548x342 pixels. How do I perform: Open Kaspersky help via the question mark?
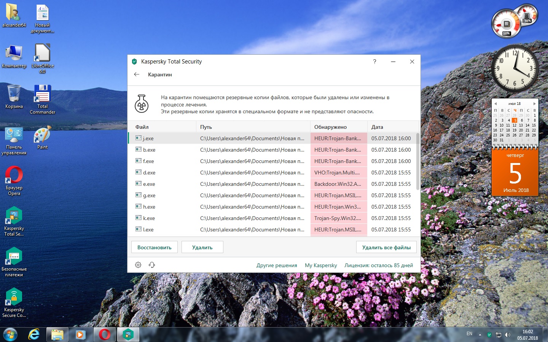tap(374, 62)
